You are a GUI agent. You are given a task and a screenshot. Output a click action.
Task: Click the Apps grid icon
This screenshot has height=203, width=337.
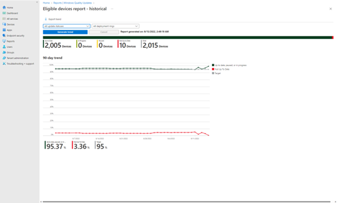coord(4,30)
